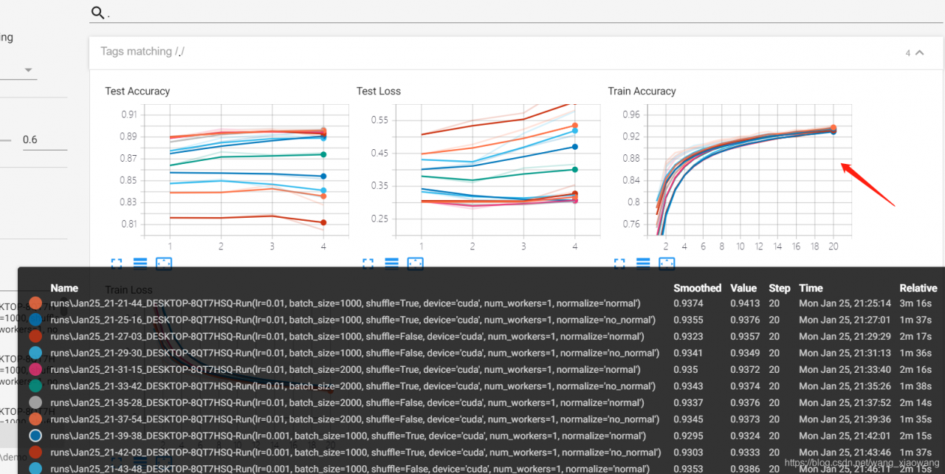Screen dimensions: 945x474
Task: Click the green endpoint on Test Accuracy chart
Action: (x=323, y=154)
